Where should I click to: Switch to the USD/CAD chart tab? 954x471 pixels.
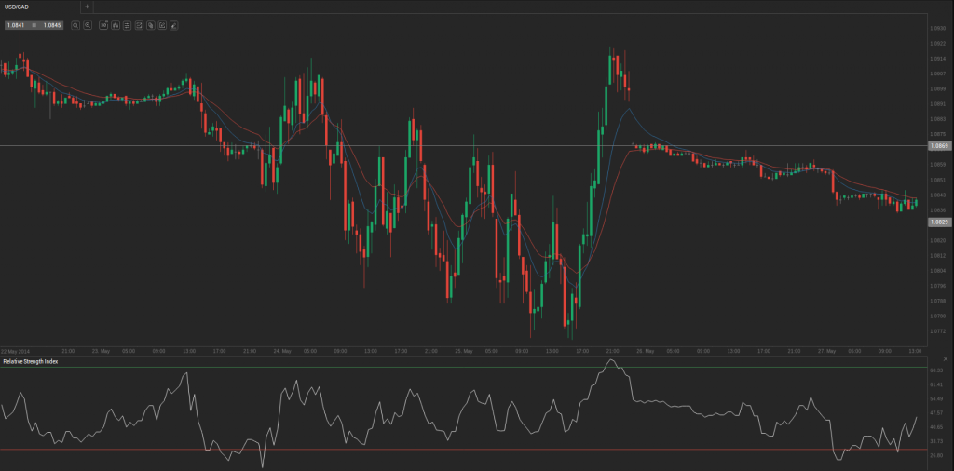point(19,7)
